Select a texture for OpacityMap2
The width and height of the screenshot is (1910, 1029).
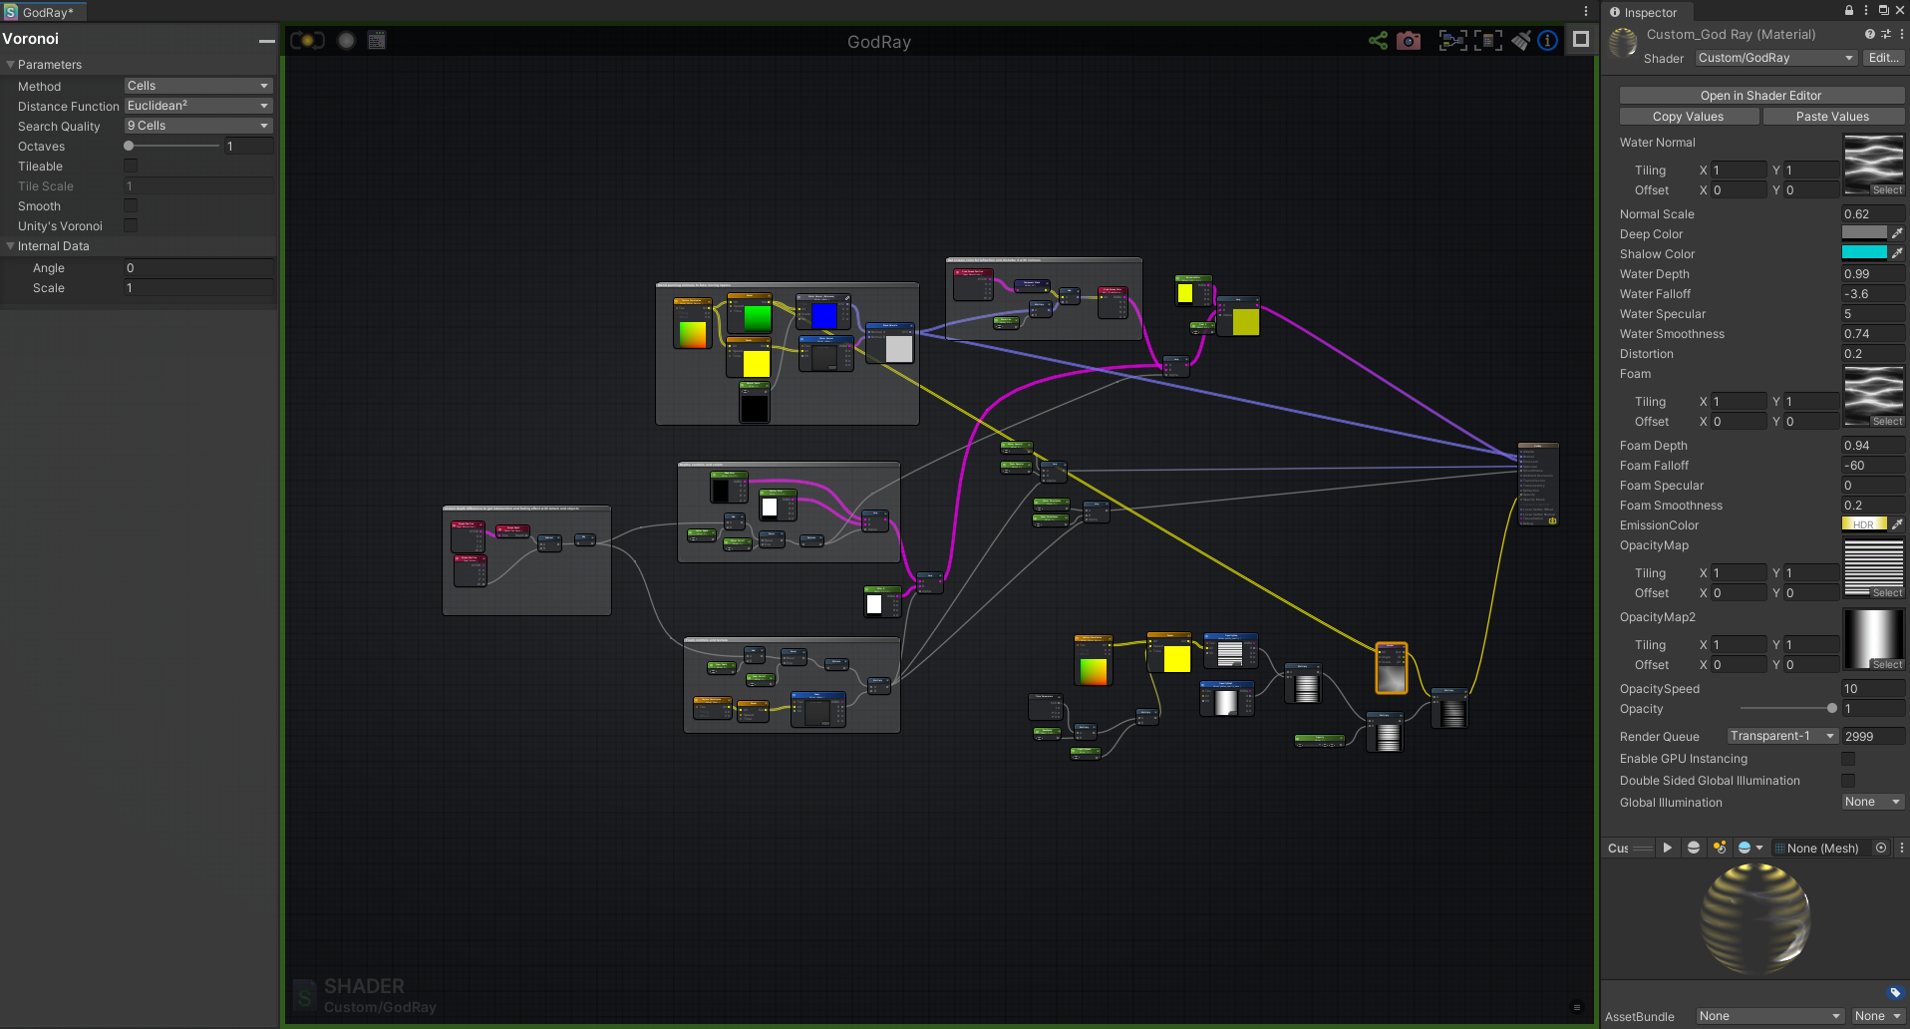(1886, 664)
